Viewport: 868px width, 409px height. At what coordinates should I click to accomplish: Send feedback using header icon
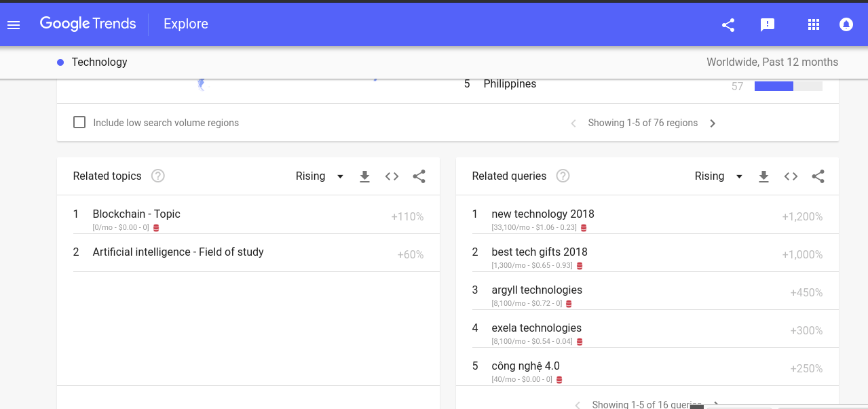click(768, 25)
